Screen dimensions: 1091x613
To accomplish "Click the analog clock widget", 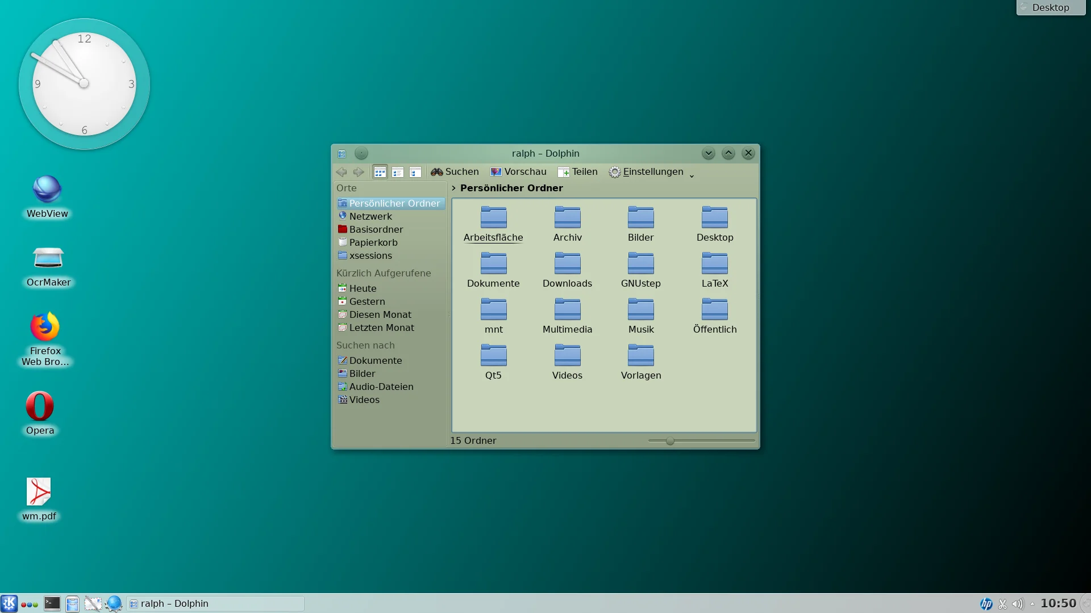I will (84, 84).
